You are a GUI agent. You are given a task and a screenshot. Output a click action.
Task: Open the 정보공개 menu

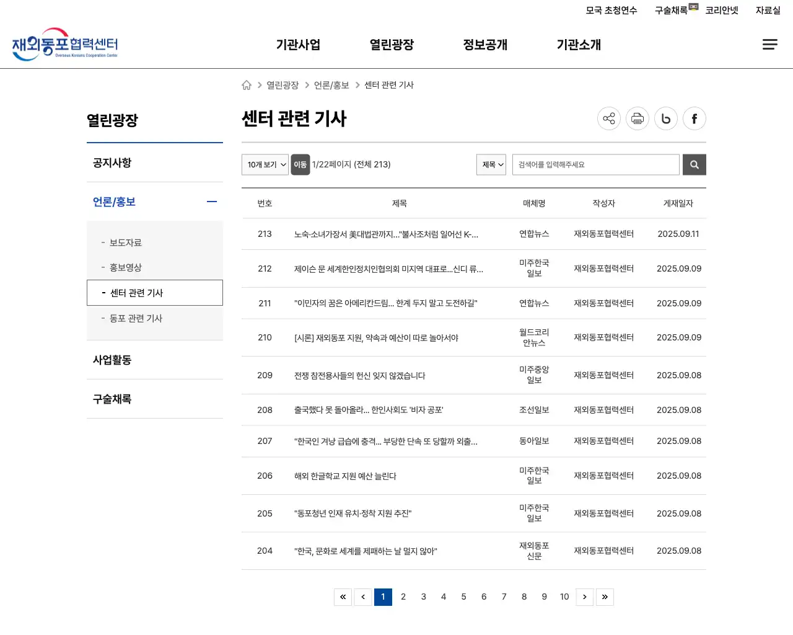coord(485,45)
